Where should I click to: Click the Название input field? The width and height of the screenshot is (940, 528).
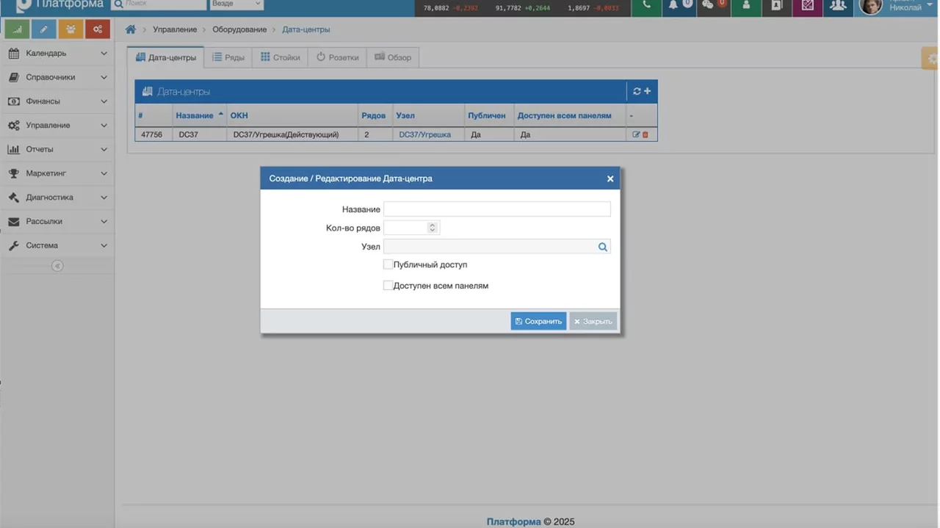tap(496, 209)
